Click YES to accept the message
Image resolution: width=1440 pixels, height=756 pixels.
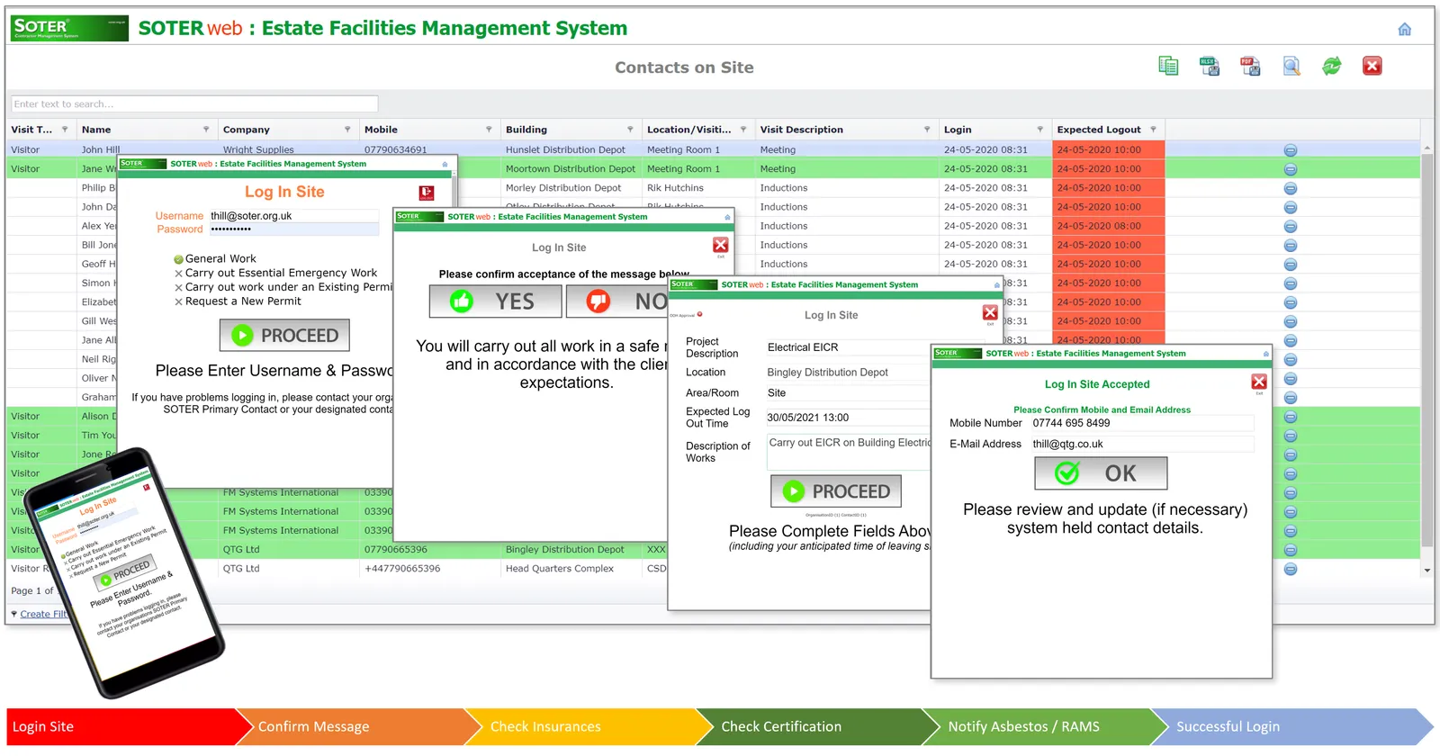(x=495, y=301)
